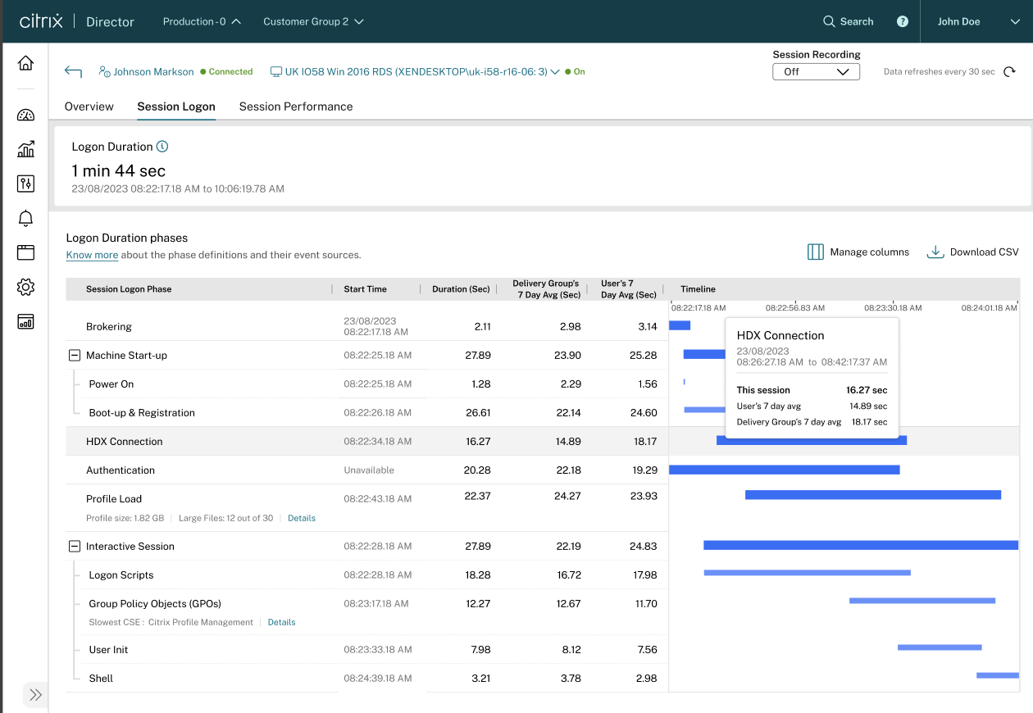
Task: Expand the sidebar with double chevron
Action: (35, 695)
